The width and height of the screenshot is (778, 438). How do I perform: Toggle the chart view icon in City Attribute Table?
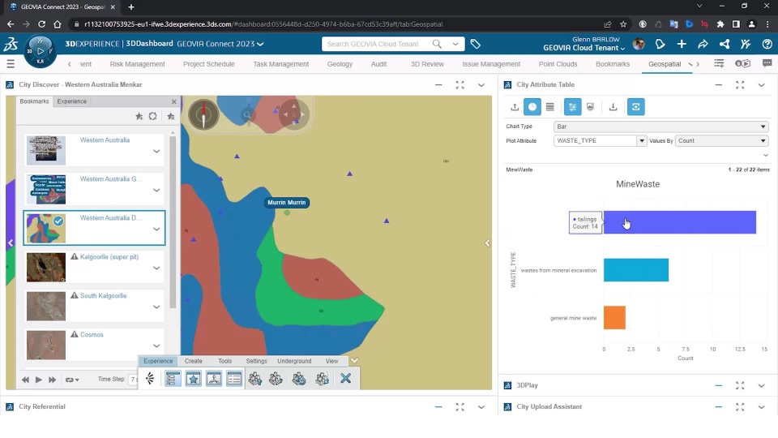532,107
